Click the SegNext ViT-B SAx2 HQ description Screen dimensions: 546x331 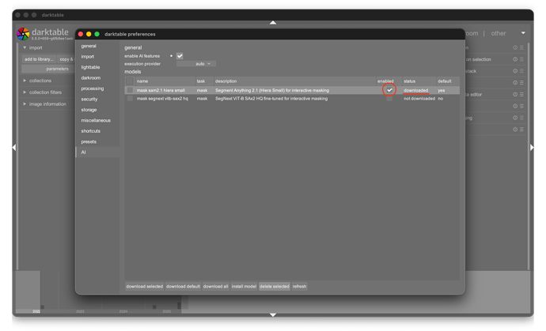coord(271,99)
